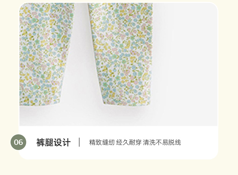Click the character 计 in the heading
Screen dimensions: 238x175
point(67,142)
